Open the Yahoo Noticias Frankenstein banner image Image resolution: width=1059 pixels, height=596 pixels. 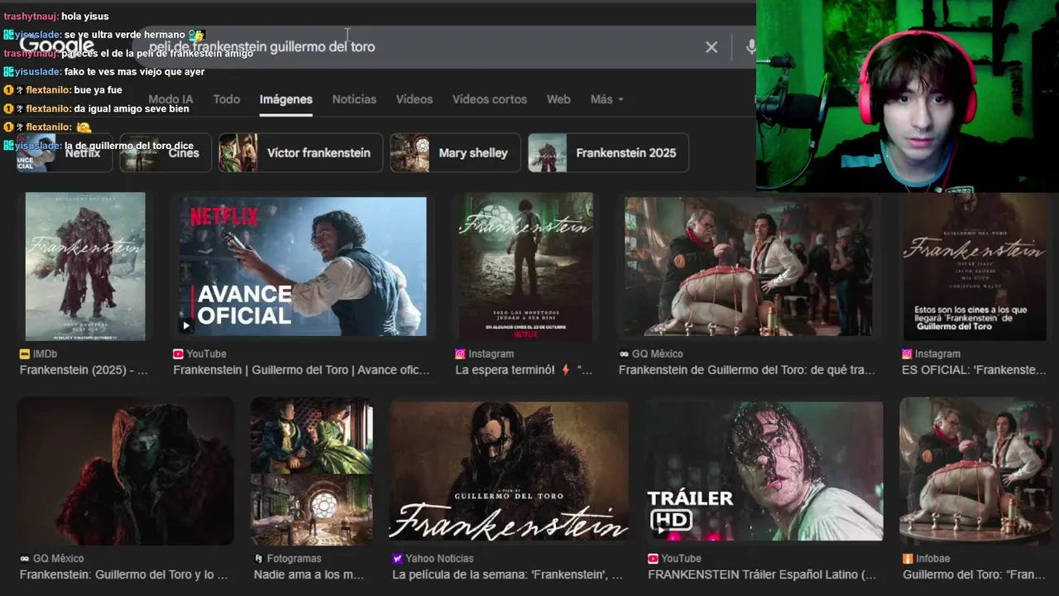click(509, 471)
